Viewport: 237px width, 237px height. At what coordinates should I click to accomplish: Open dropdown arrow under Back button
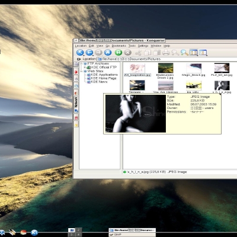click(x=92, y=56)
